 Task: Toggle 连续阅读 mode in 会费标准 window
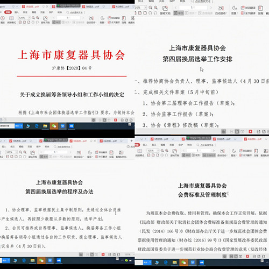point(209,155)
